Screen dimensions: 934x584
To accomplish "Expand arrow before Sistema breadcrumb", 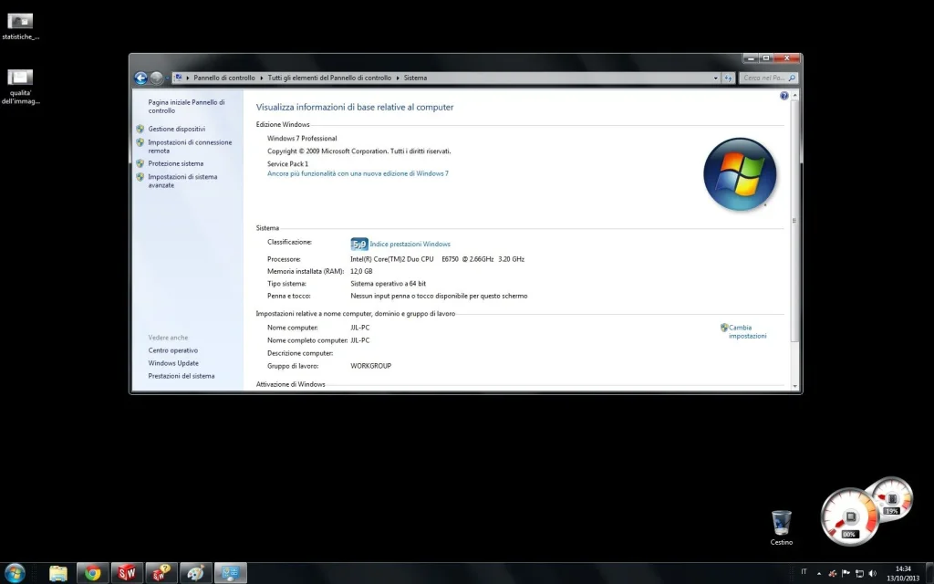I will click(x=398, y=78).
